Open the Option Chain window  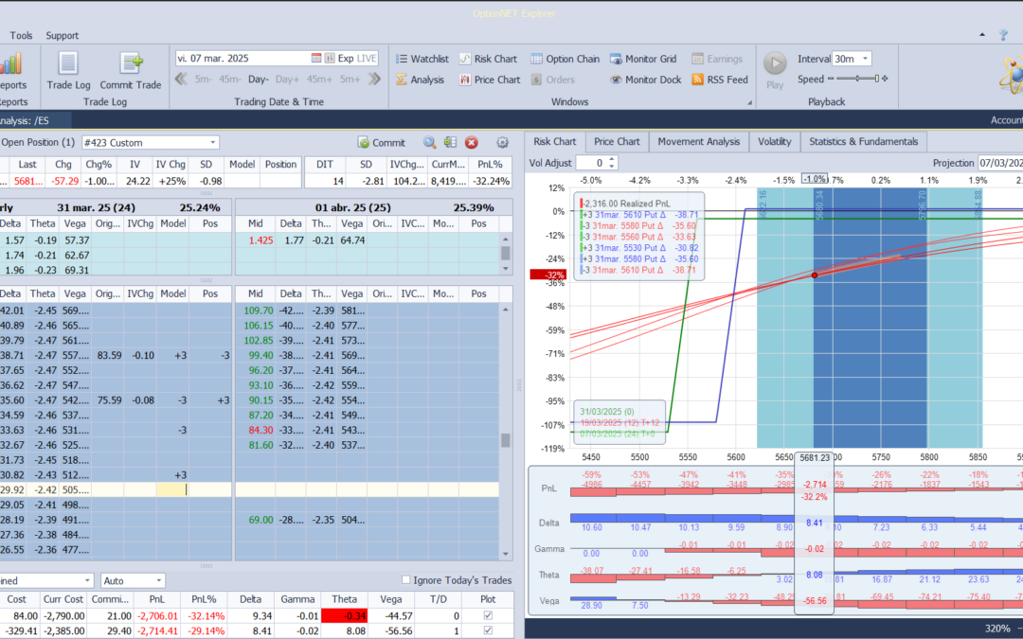coord(565,59)
